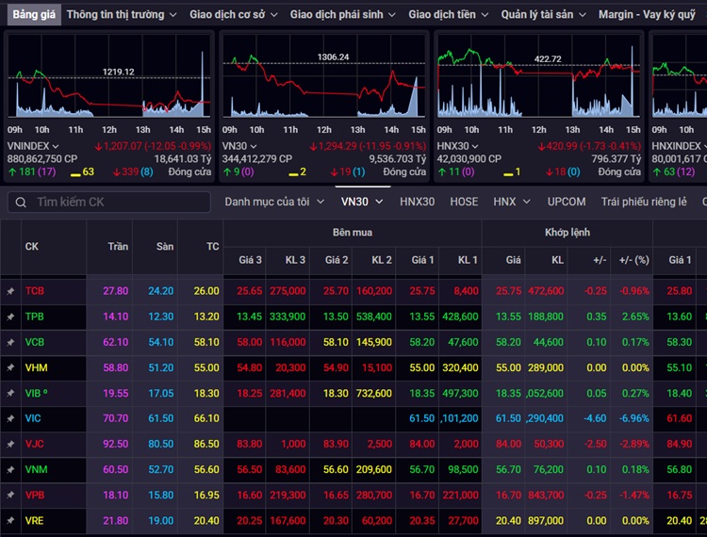Click the pin icon beside VIB

tap(10, 393)
